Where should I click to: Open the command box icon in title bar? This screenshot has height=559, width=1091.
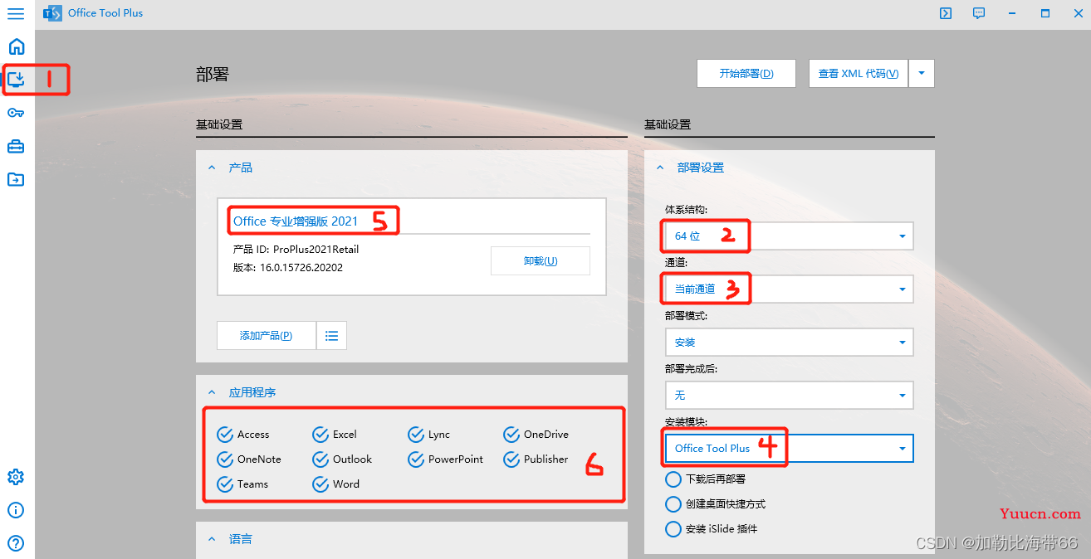946,13
